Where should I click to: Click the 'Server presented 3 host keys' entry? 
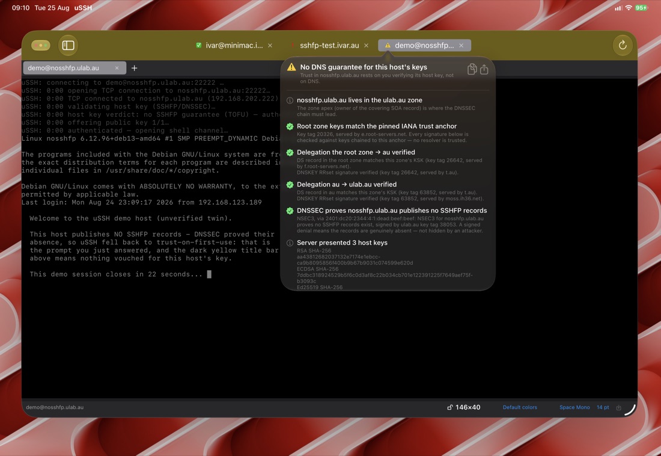point(342,243)
